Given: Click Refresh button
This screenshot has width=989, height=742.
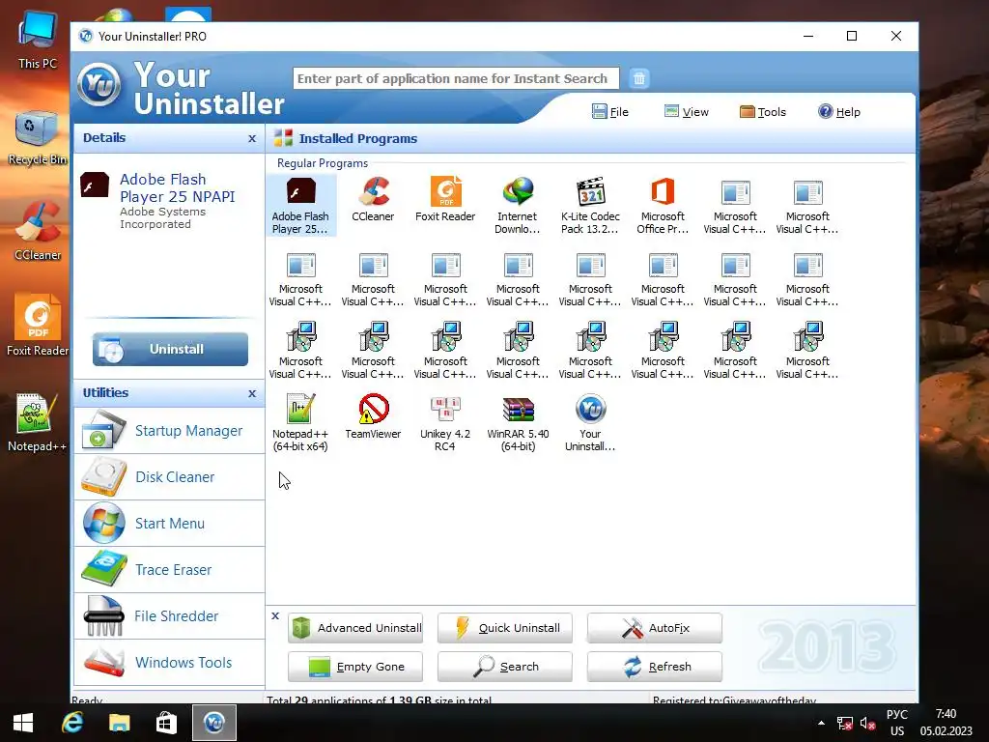Looking at the screenshot, I should click(654, 667).
